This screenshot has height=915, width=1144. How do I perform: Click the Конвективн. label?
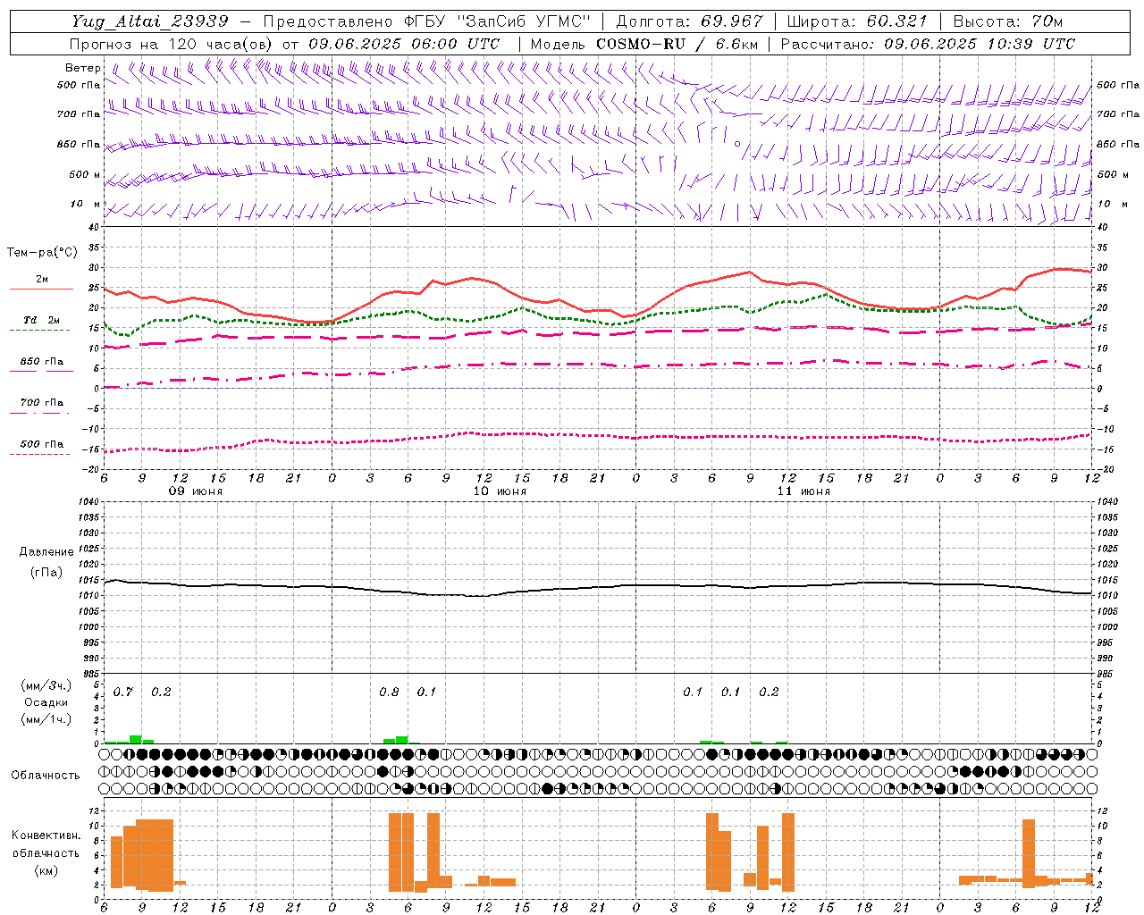46,835
